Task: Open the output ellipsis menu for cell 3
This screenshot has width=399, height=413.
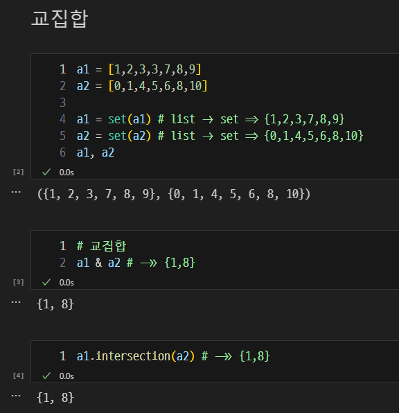Action: (x=16, y=302)
